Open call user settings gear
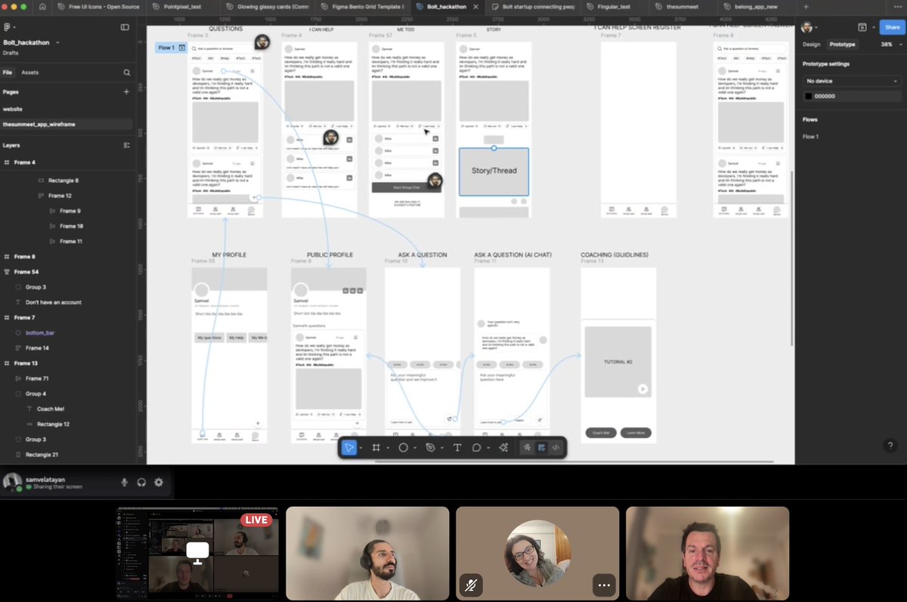907x602 pixels. pyautogui.click(x=159, y=482)
